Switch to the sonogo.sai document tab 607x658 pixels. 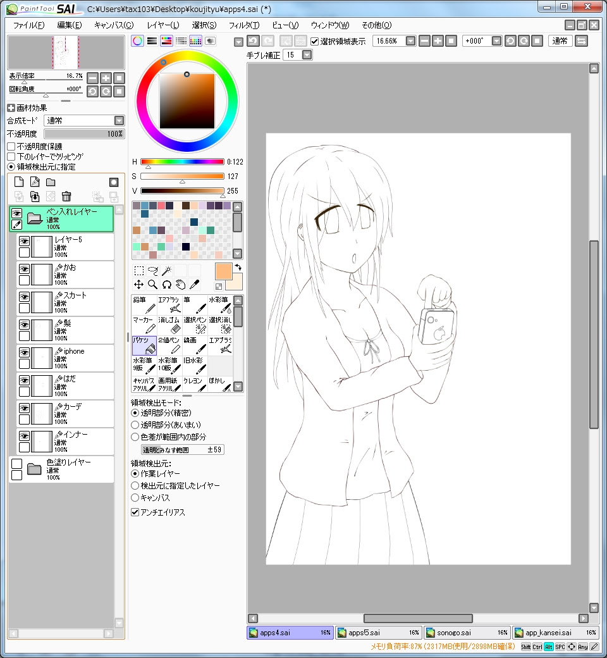coord(467,633)
